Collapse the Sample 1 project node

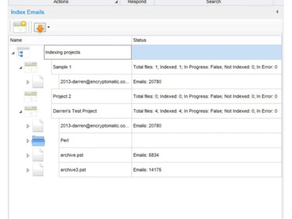point(20,68)
